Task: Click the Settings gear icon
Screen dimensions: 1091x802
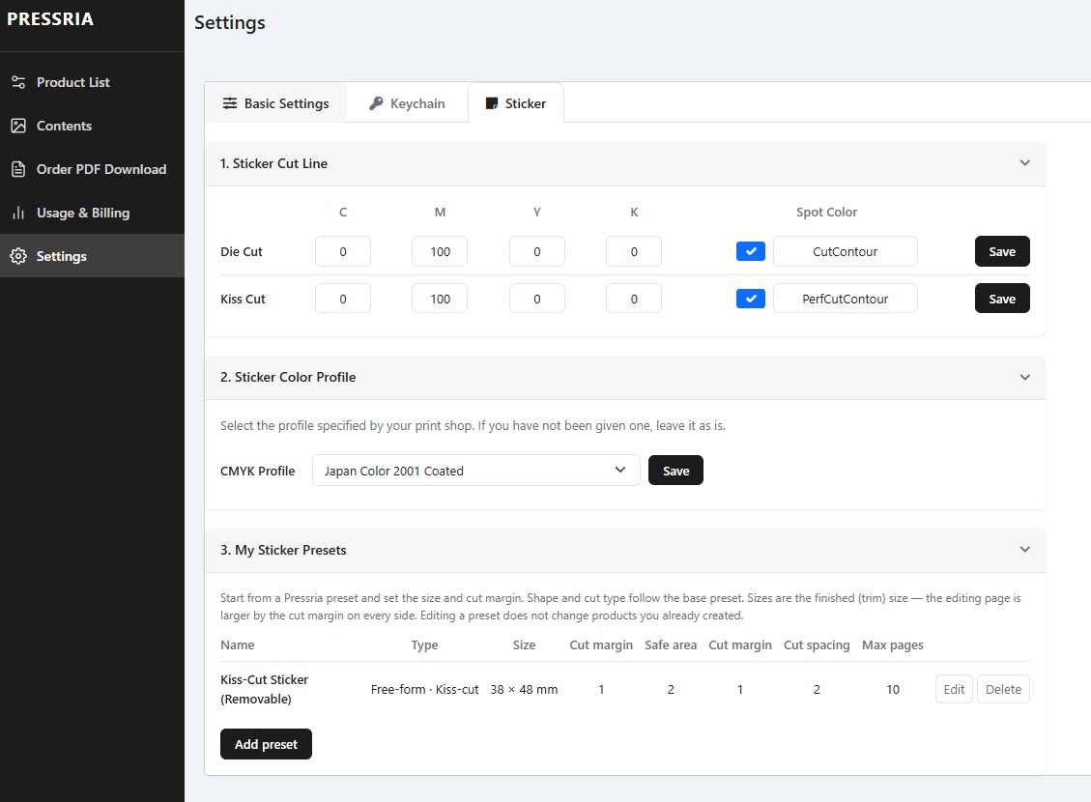Action: [x=18, y=256]
